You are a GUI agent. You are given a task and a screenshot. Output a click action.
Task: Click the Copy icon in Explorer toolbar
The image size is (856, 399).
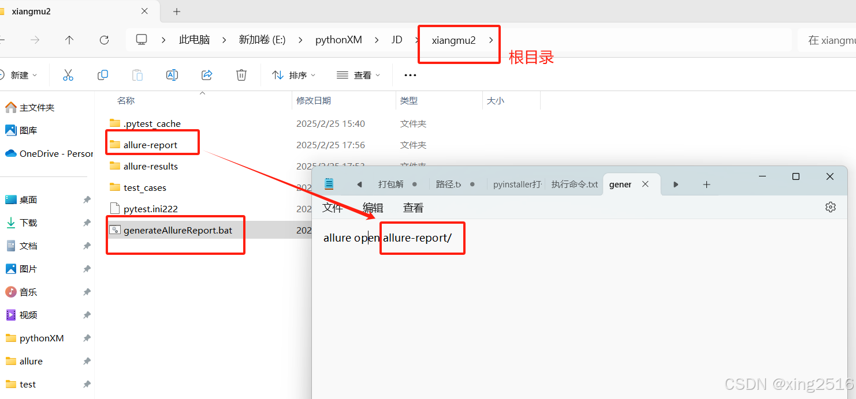coord(103,75)
